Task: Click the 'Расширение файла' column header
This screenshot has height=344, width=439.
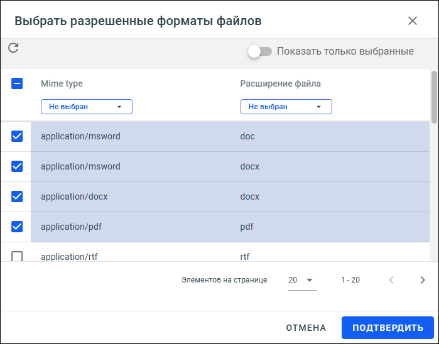Action: 281,83
